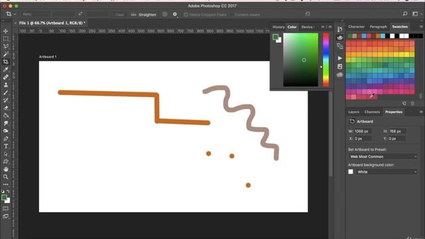Expand hidden Color panel tabs chevron
This screenshot has height=239, width=425.
coord(323,27)
